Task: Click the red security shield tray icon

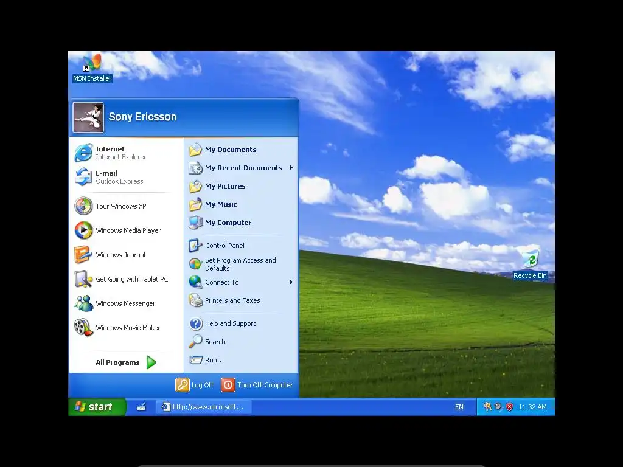Action: pyautogui.click(x=510, y=407)
